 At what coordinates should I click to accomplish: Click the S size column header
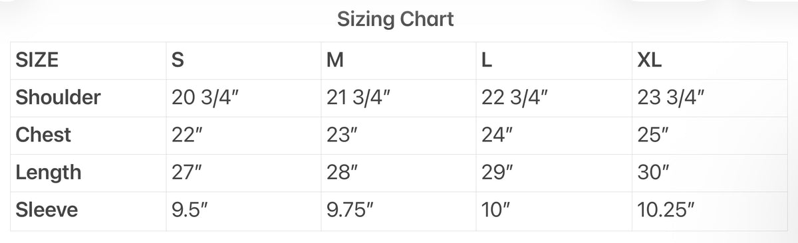point(178,61)
